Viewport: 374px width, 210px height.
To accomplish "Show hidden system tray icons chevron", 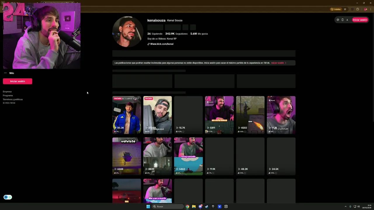I will point(345,206).
